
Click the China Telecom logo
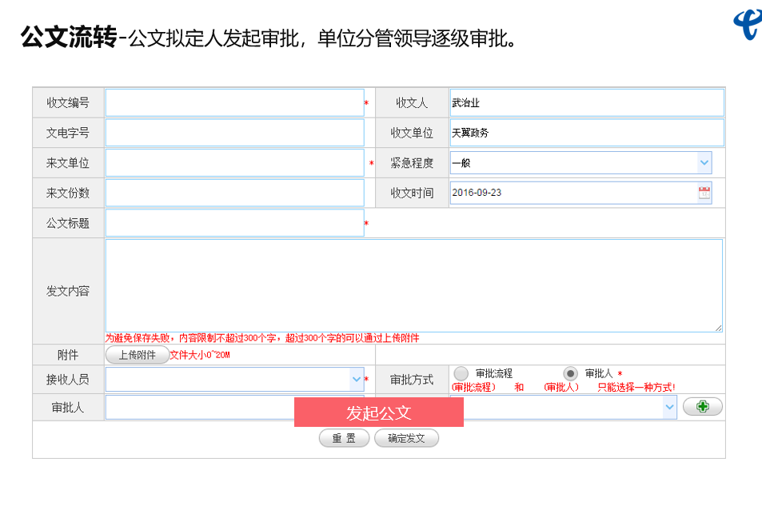pos(748,24)
